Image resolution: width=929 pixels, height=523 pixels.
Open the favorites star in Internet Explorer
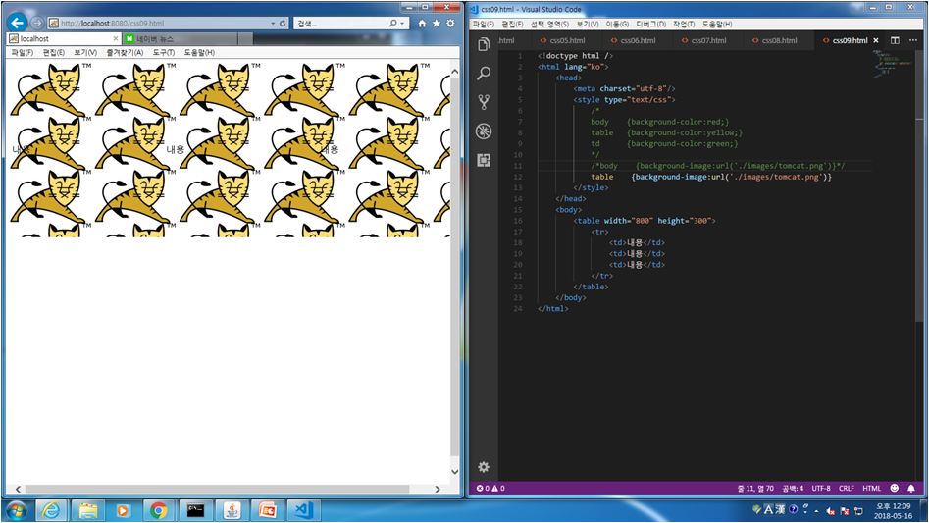coord(437,24)
